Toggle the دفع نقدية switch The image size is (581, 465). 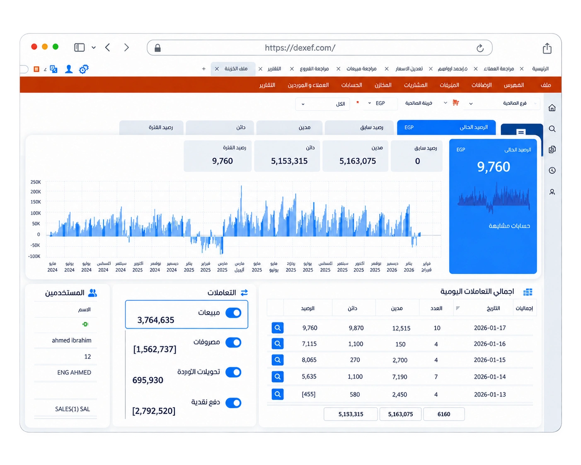point(233,402)
